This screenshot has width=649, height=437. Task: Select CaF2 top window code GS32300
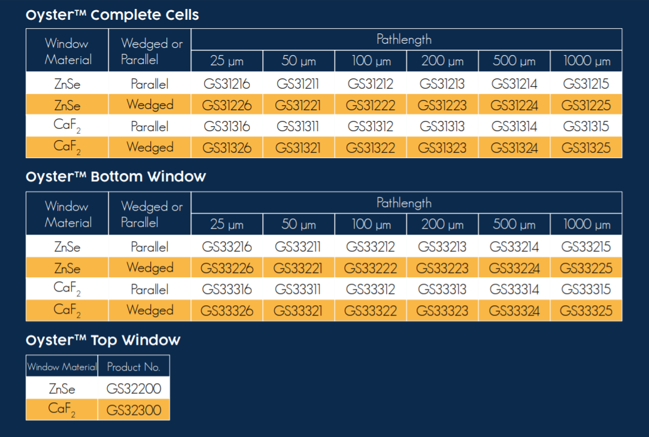pyautogui.click(x=134, y=410)
